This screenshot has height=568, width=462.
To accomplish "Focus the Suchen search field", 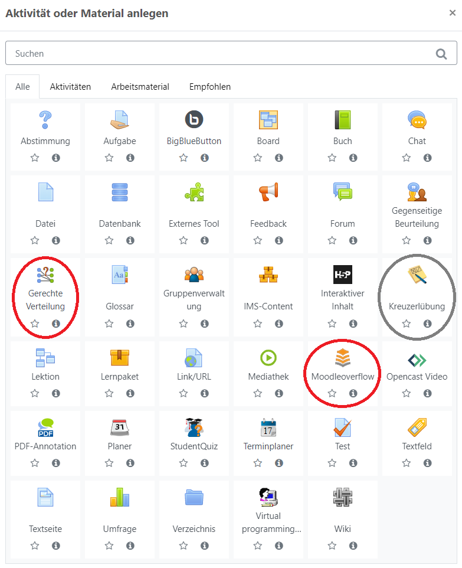I will [218, 54].
